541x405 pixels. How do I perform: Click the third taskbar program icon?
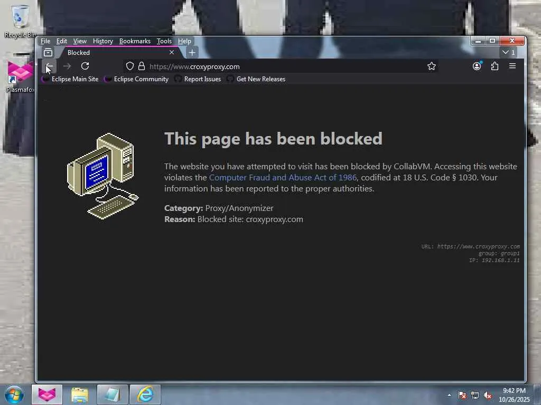click(112, 394)
